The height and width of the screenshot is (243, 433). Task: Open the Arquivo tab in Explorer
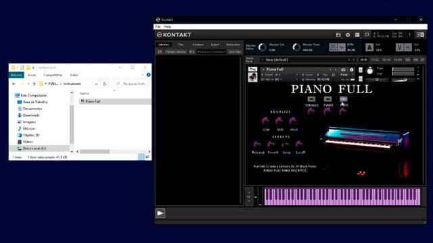tap(16, 75)
